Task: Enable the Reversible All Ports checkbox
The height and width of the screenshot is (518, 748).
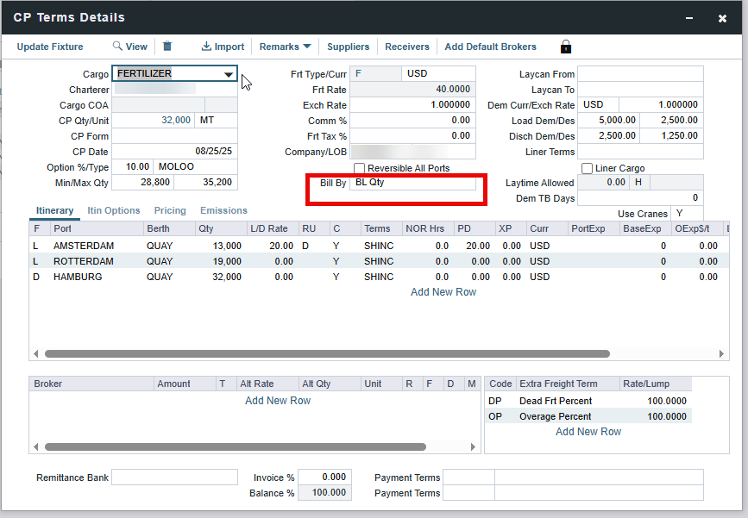Action: [x=360, y=168]
